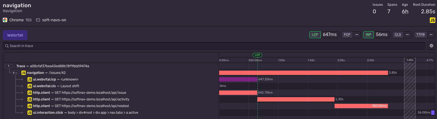This screenshot has width=437, height=119.
Task: Click the TTFB web vital badge
Action: tap(420, 35)
